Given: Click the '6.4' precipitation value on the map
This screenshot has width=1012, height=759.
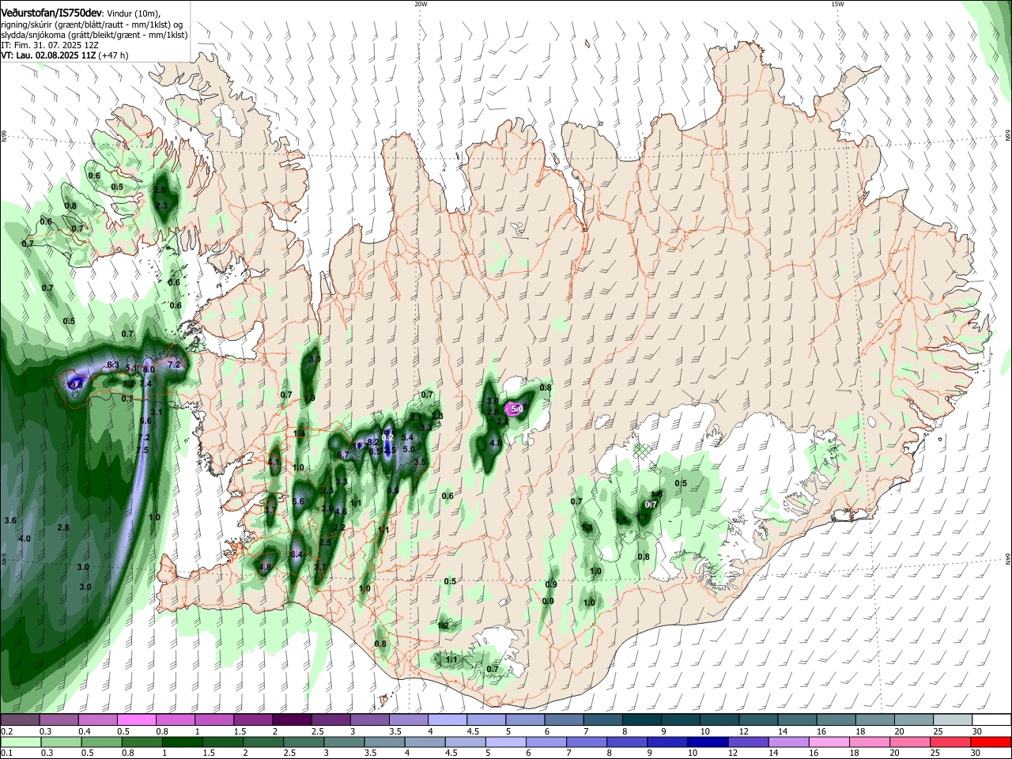Looking at the screenshot, I should pos(297,555).
